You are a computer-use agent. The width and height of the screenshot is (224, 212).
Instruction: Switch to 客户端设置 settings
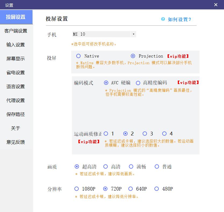coord(16,31)
